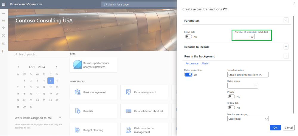298x136 pixels.
Task: Toggle the Private switch
Action: (x=231, y=96)
